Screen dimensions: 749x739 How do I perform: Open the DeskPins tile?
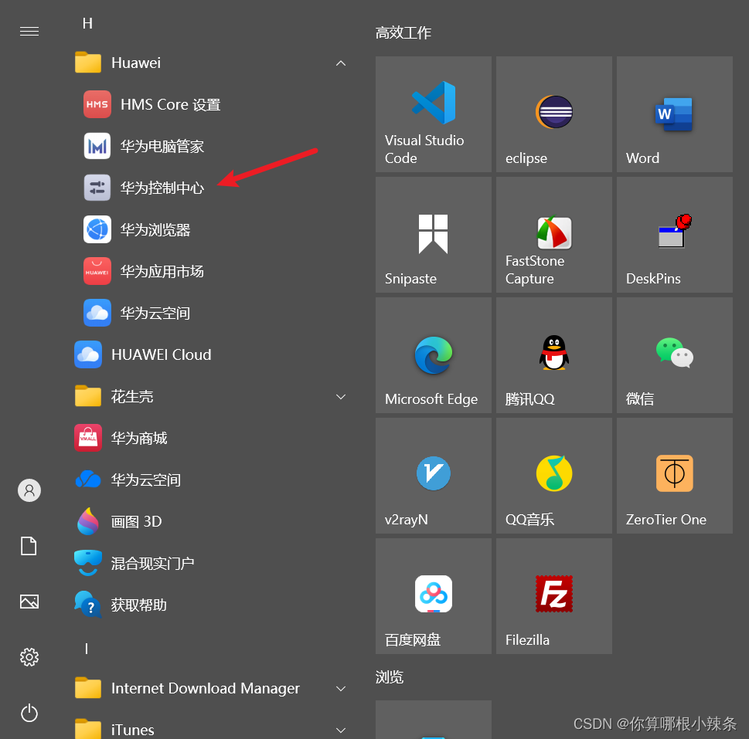pyautogui.click(x=675, y=235)
